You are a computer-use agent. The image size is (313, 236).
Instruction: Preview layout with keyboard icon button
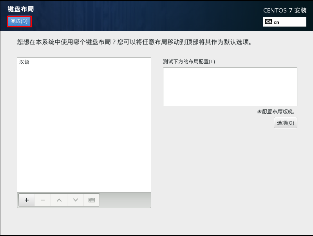point(92,200)
